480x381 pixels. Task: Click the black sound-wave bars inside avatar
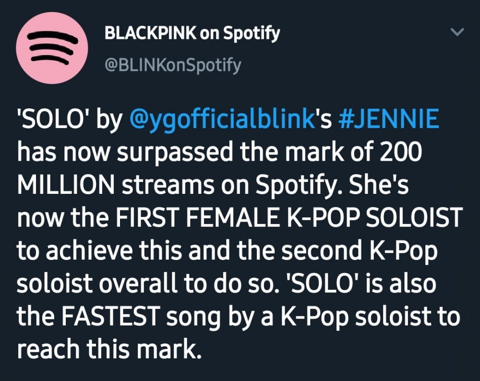(x=52, y=48)
